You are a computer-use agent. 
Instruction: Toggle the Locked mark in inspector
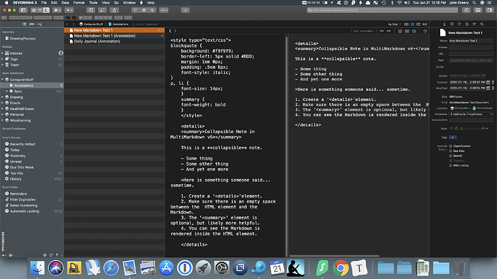pos(462,129)
